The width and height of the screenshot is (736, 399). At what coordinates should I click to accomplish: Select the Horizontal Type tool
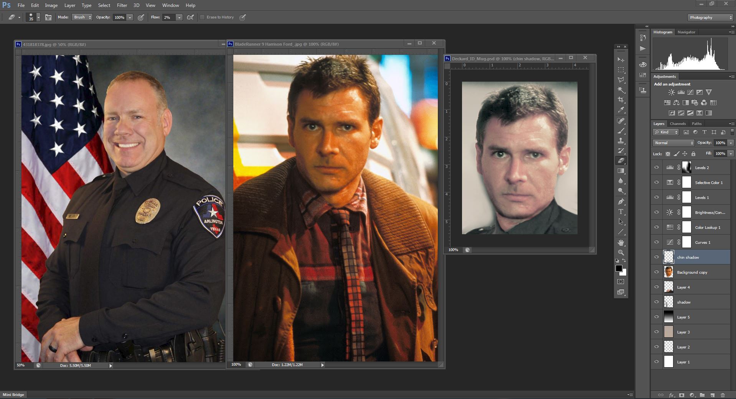(x=621, y=212)
